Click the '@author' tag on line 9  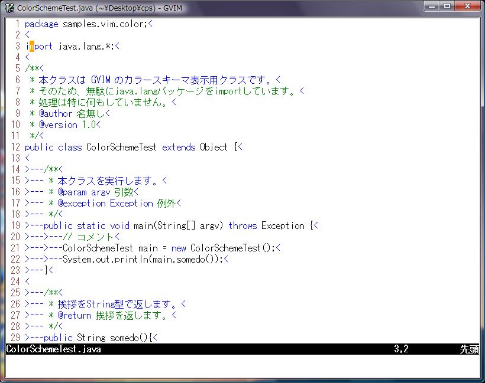point(56,113)
